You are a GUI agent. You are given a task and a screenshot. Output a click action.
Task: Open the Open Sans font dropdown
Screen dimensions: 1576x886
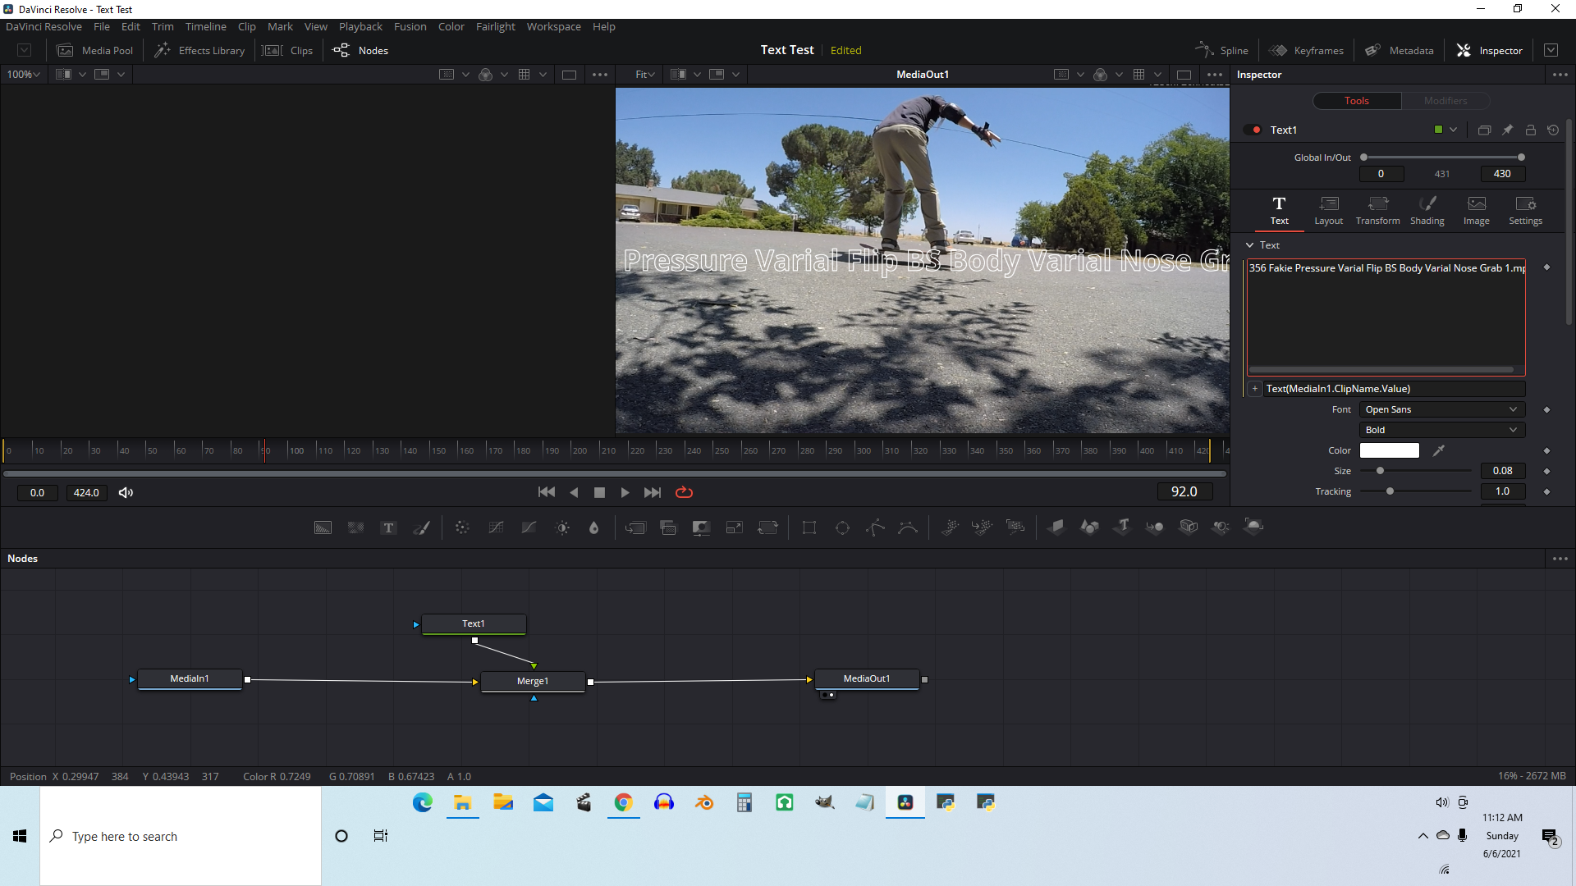pos(1441,409)
